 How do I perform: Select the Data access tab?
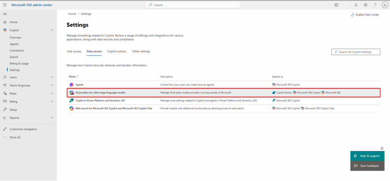94,51
